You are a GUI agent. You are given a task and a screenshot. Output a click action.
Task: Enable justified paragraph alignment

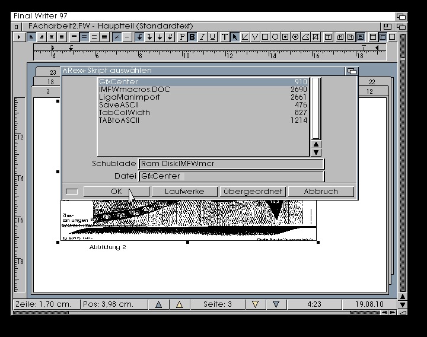[62, 37]
